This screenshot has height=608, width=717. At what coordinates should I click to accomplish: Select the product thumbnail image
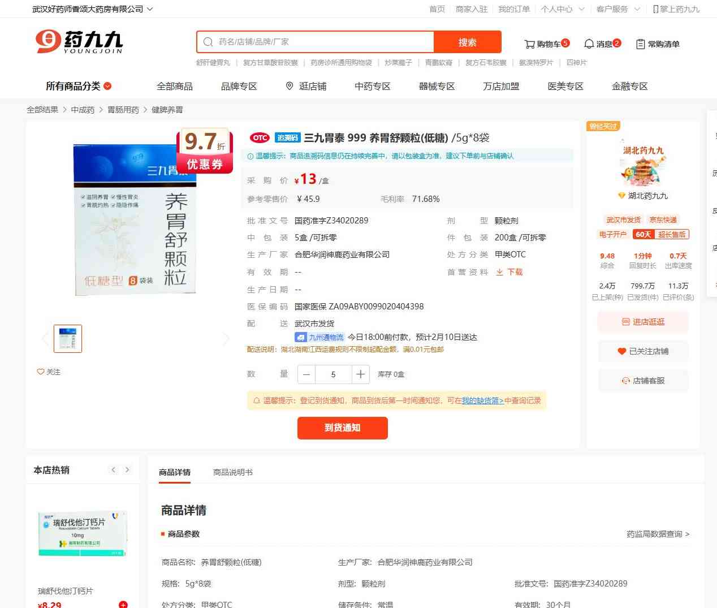pos(68,339)
